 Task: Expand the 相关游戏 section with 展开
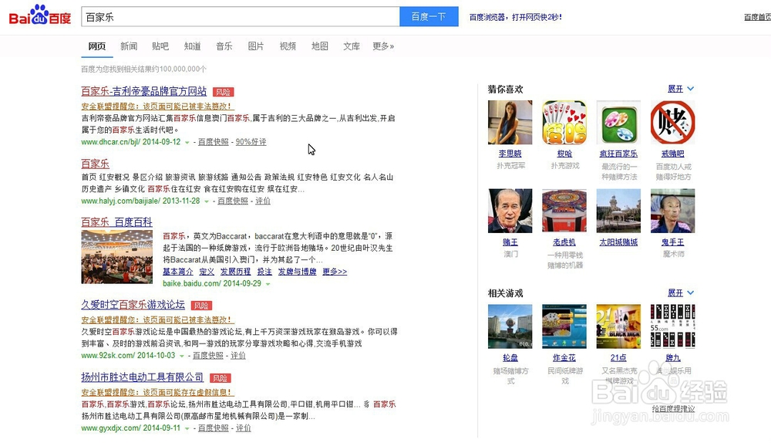681,293
